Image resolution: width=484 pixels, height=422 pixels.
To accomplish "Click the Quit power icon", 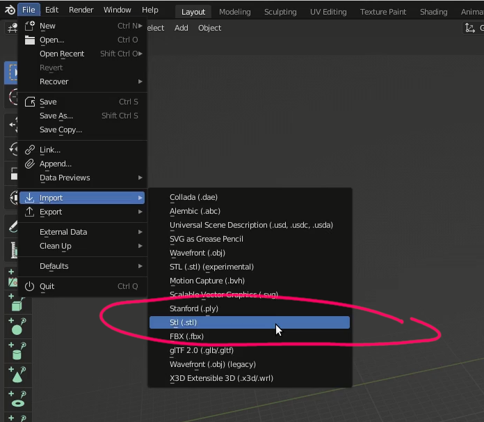I will pyautogui.click(x=30, y=286).
